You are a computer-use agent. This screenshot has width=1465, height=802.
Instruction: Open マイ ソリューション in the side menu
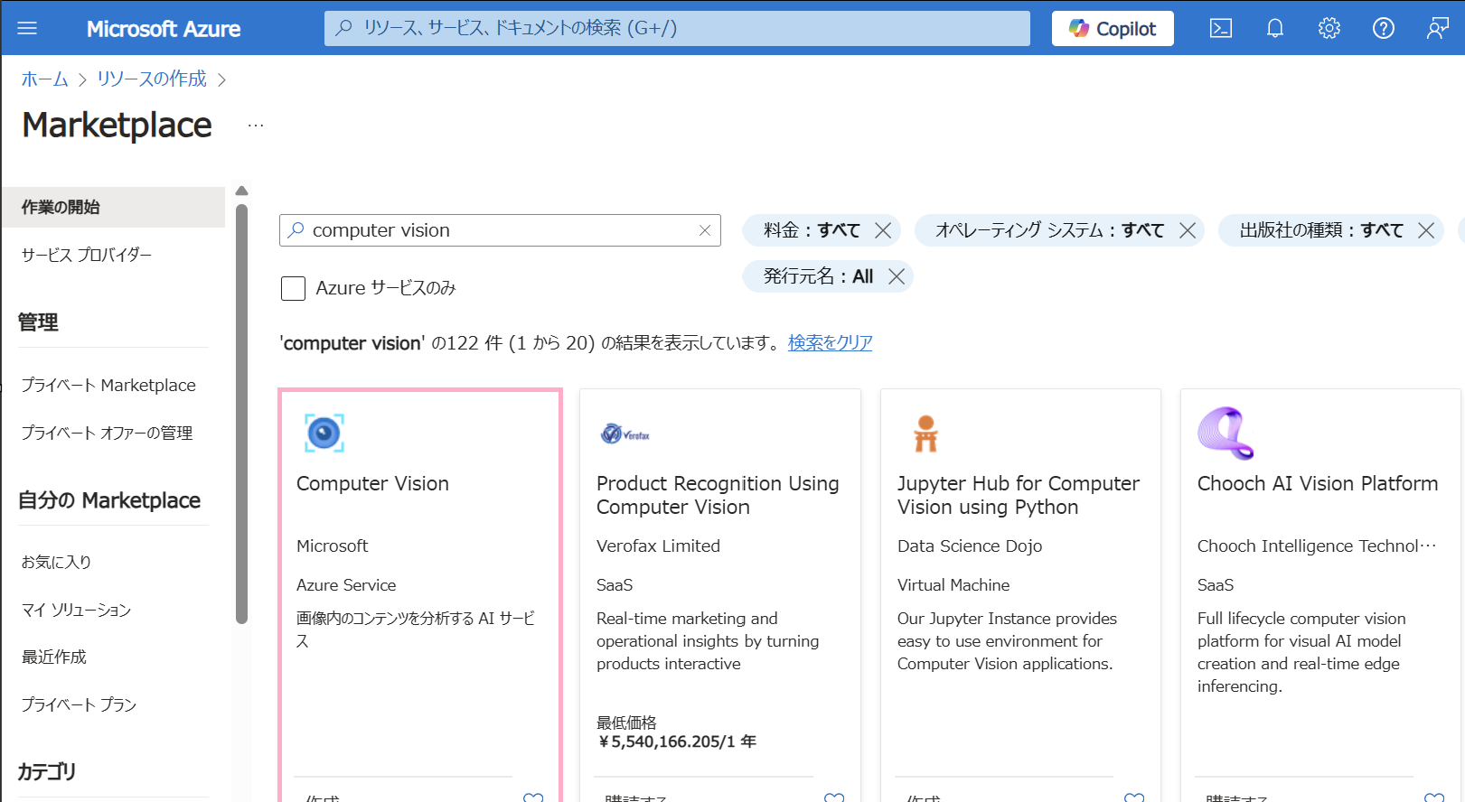coord(77,611)
